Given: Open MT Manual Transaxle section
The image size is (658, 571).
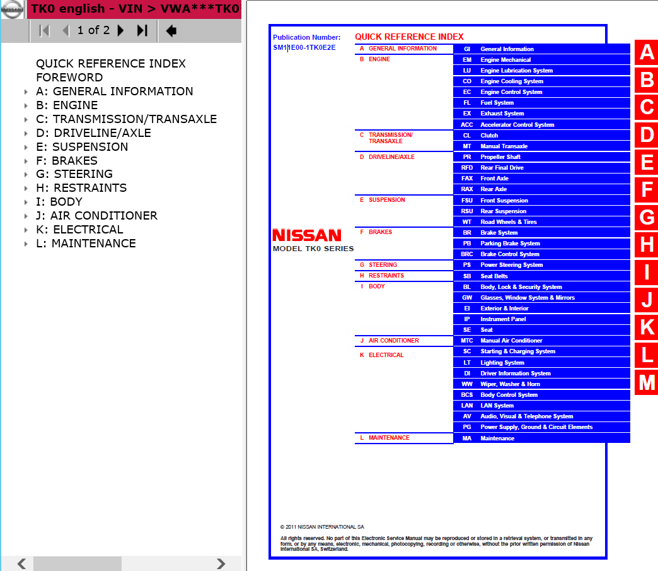Looking at the screenshot, I should coord(542,146).
